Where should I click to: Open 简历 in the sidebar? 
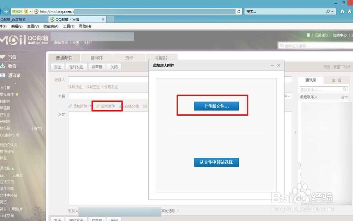4,202
